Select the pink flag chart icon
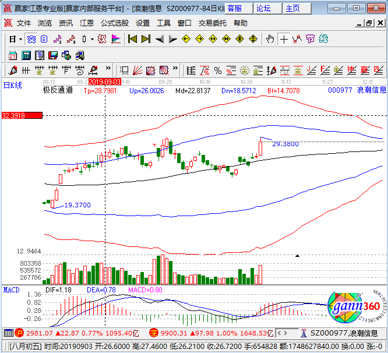 (116, 39)
